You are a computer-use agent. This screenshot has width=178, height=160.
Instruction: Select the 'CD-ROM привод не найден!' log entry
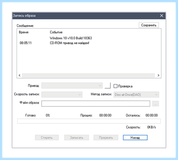(x=69, y=43)
